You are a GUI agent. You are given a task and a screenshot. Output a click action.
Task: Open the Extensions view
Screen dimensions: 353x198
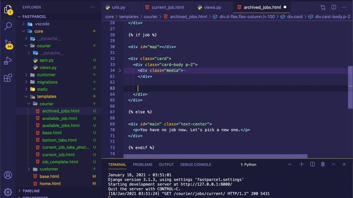(x=8, y=78)
